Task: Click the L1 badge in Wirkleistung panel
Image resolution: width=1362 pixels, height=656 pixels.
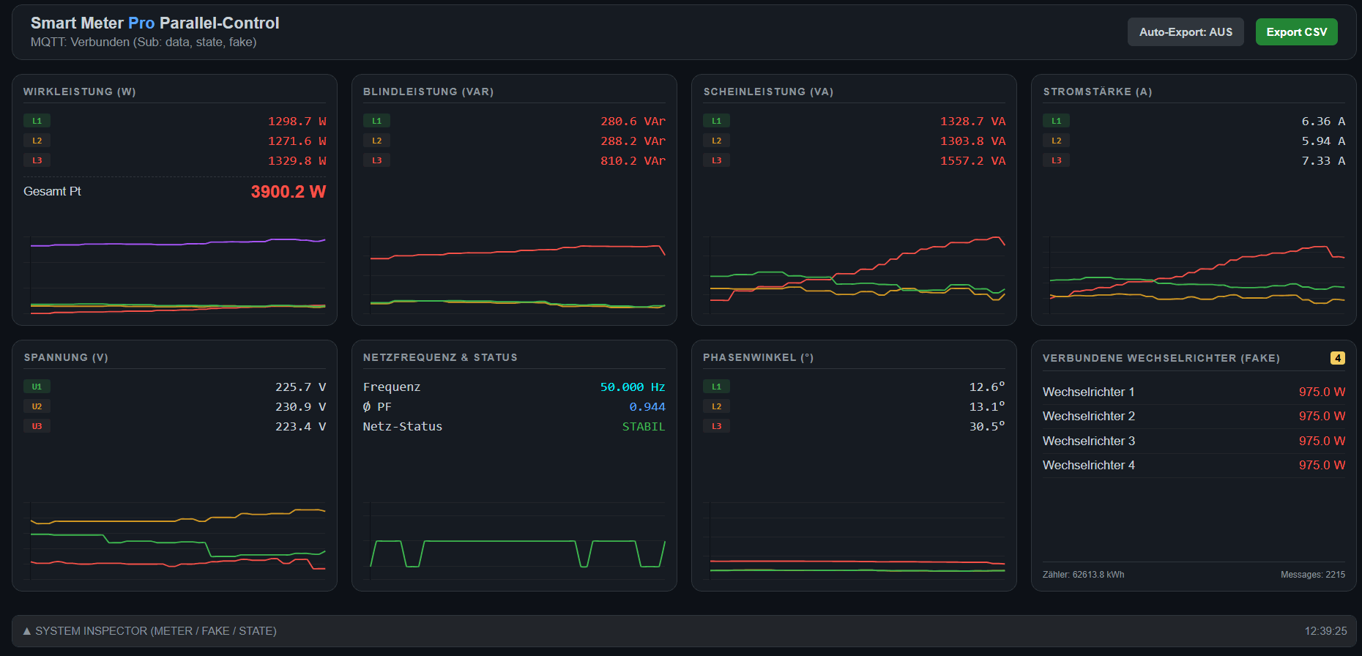Action: 37,121
